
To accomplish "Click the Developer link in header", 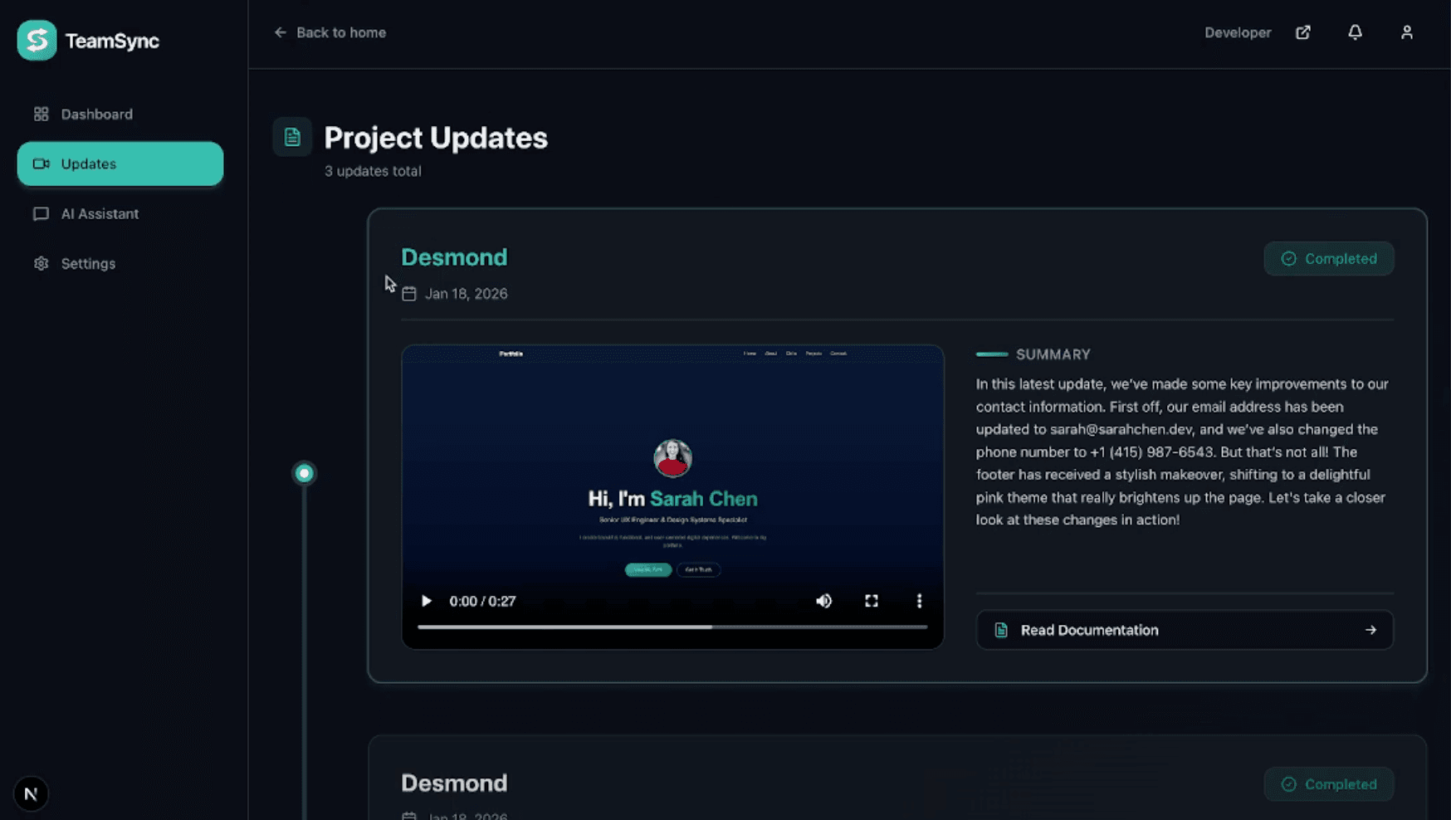I will [x=1237, y=32].
